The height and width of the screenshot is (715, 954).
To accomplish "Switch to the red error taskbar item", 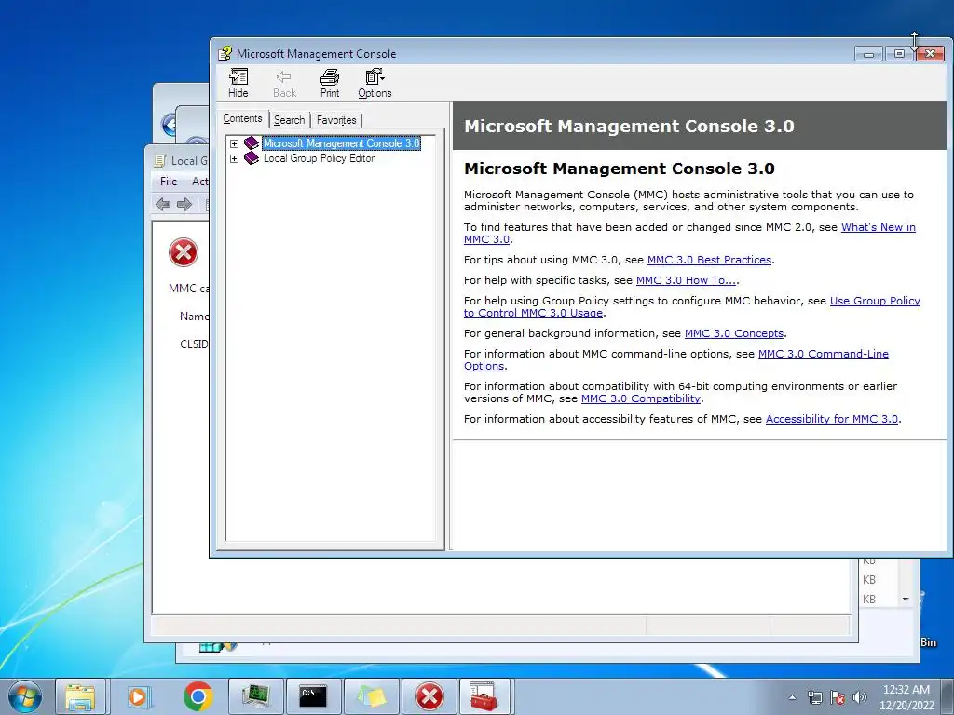I will point(429,696).
